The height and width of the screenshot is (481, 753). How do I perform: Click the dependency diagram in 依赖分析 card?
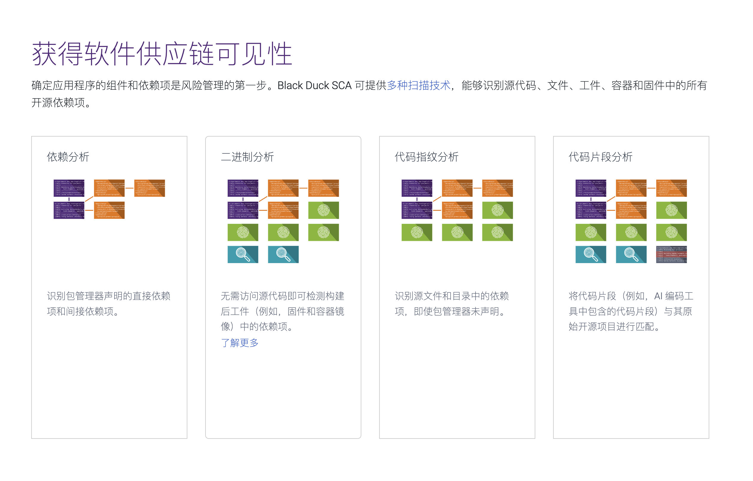109,199
